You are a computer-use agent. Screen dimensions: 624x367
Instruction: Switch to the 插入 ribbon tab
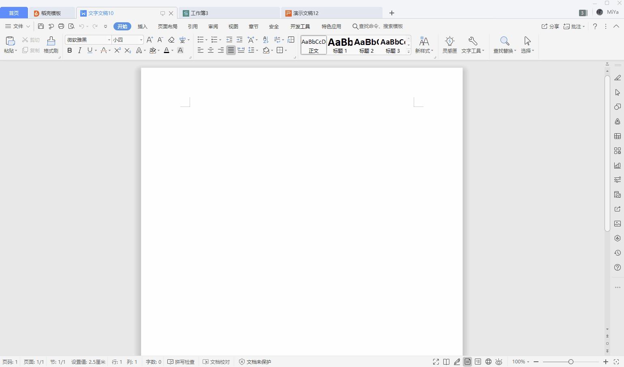coord(142,26)
